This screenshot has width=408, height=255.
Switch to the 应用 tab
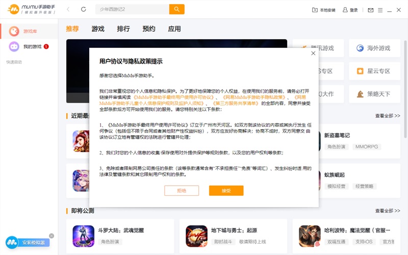pos(174,29)
